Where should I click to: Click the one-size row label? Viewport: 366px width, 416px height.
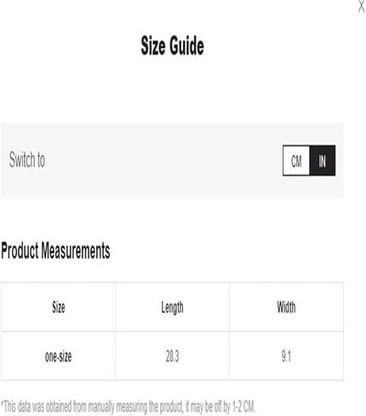(58, 356)
